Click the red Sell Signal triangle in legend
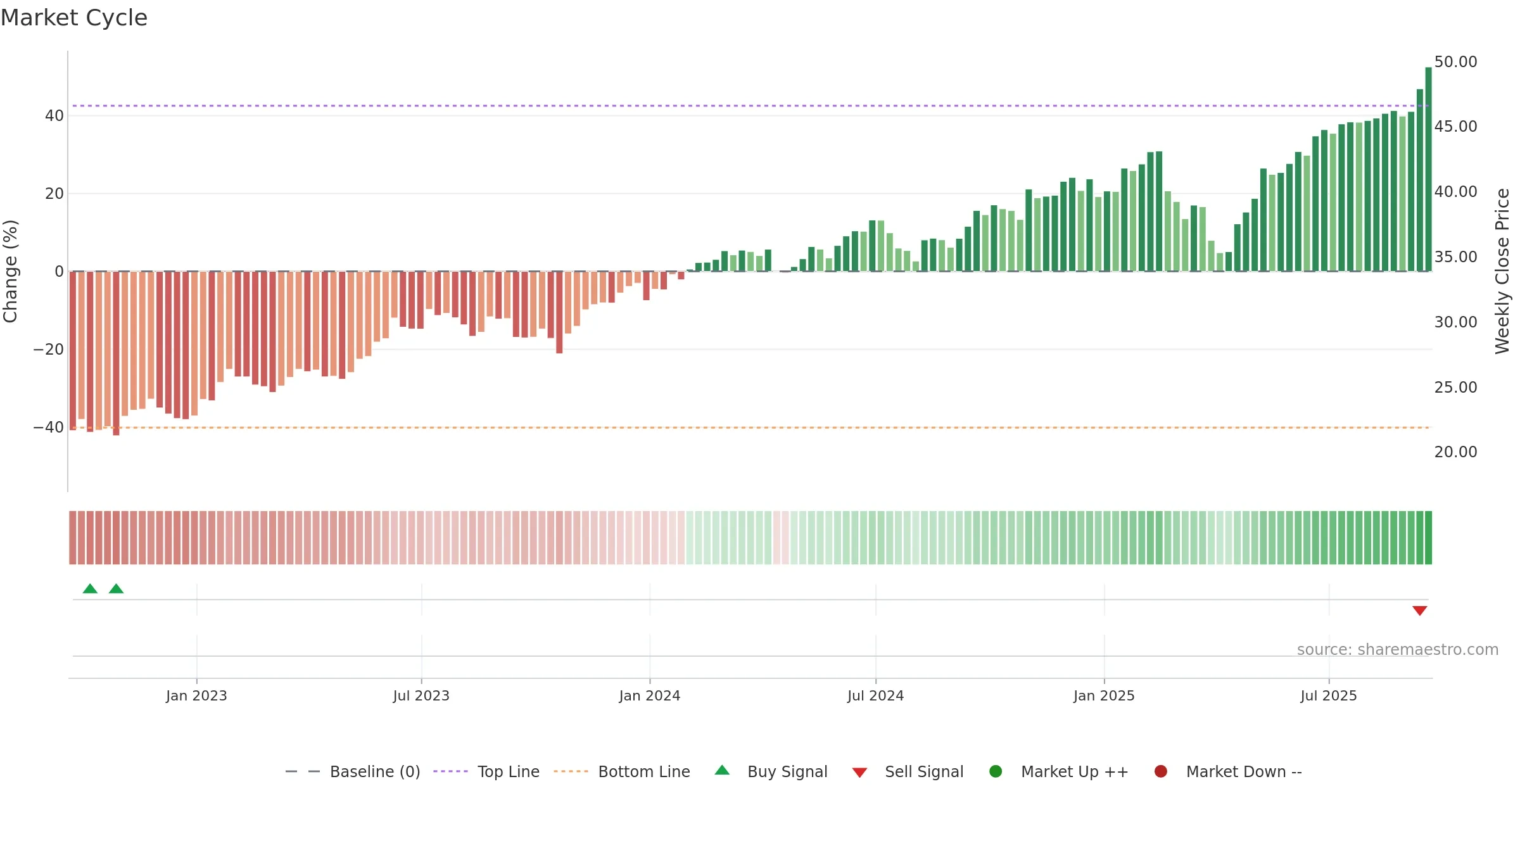 tap(859, 773)
